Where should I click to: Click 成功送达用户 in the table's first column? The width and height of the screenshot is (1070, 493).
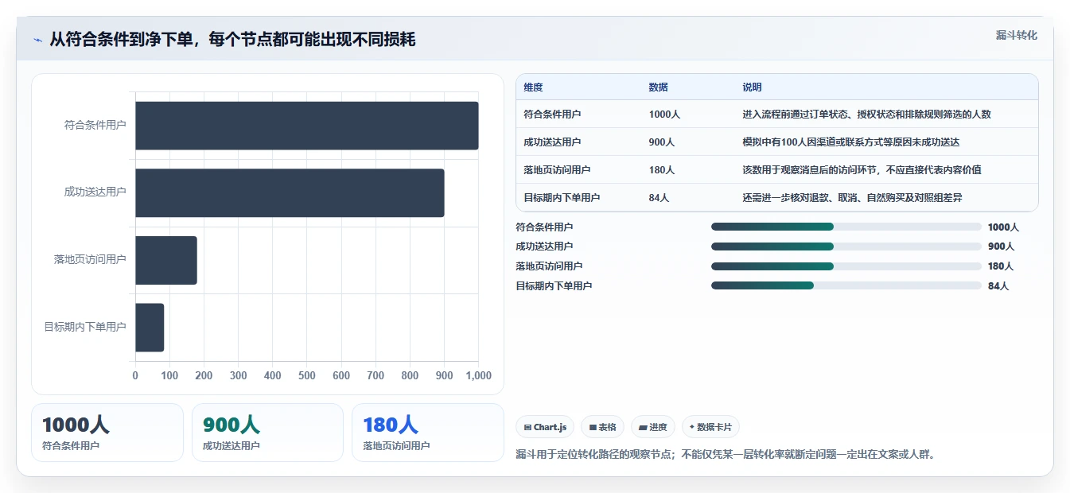coord(552,142)
